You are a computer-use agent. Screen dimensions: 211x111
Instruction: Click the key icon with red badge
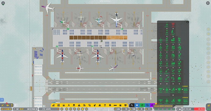pos(8,105)
